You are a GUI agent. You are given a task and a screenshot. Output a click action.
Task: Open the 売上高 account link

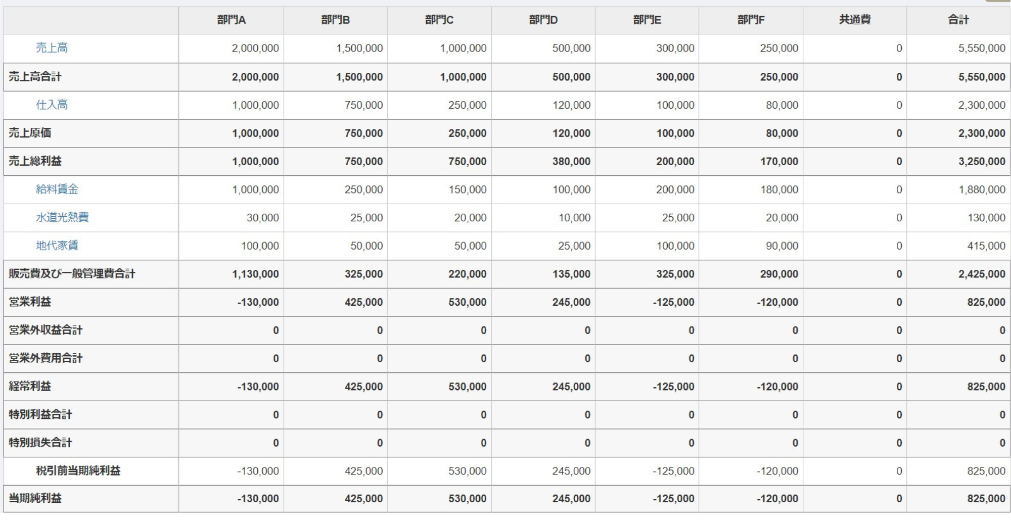pos(52,48)
